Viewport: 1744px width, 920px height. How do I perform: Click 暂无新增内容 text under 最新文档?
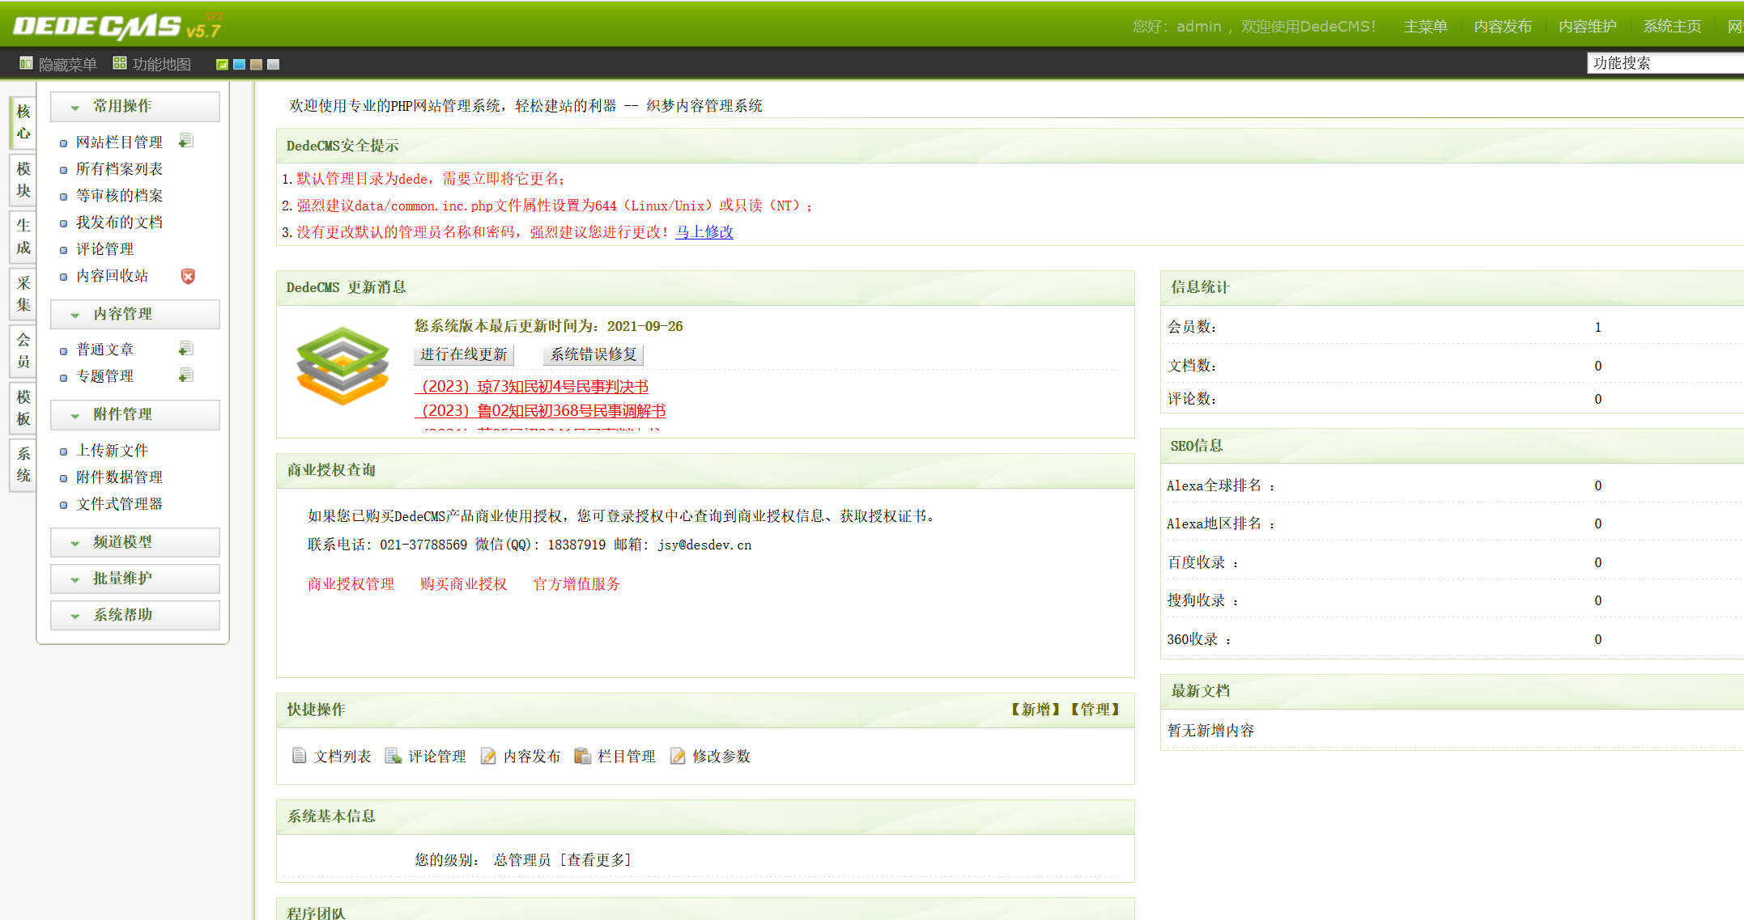[x=1210, y=730]
